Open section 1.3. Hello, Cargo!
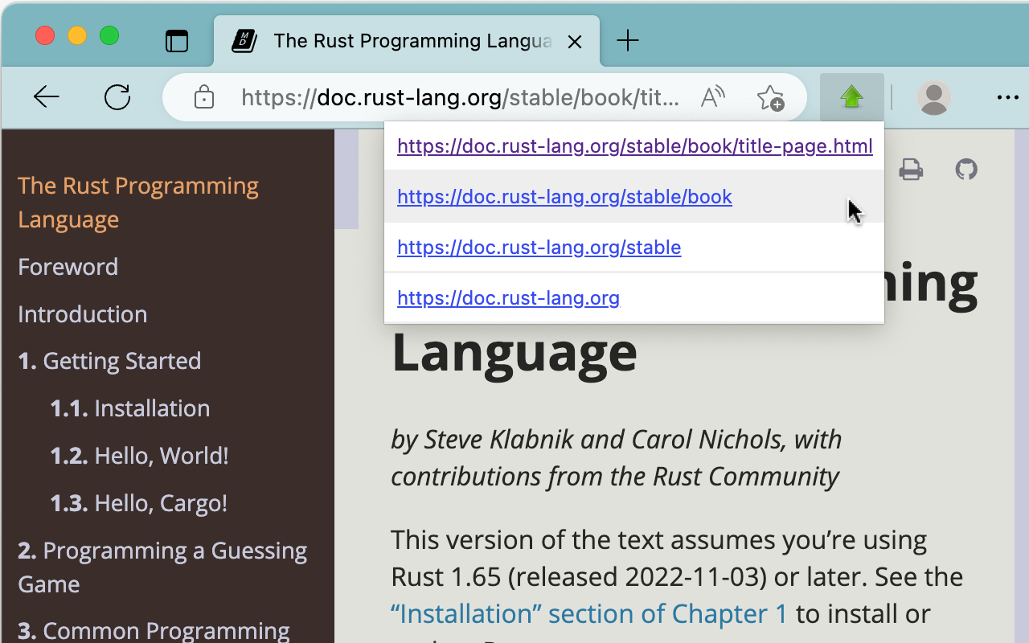This screenshot has height=643, width=1029. [139, 503]
